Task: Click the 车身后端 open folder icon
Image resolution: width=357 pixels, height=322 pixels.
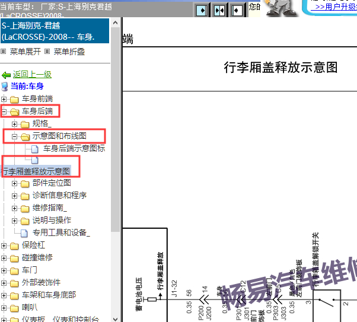Action: [15, 112]
